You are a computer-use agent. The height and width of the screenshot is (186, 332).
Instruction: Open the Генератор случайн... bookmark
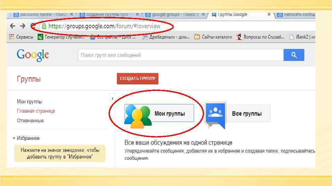coord(61,37)
